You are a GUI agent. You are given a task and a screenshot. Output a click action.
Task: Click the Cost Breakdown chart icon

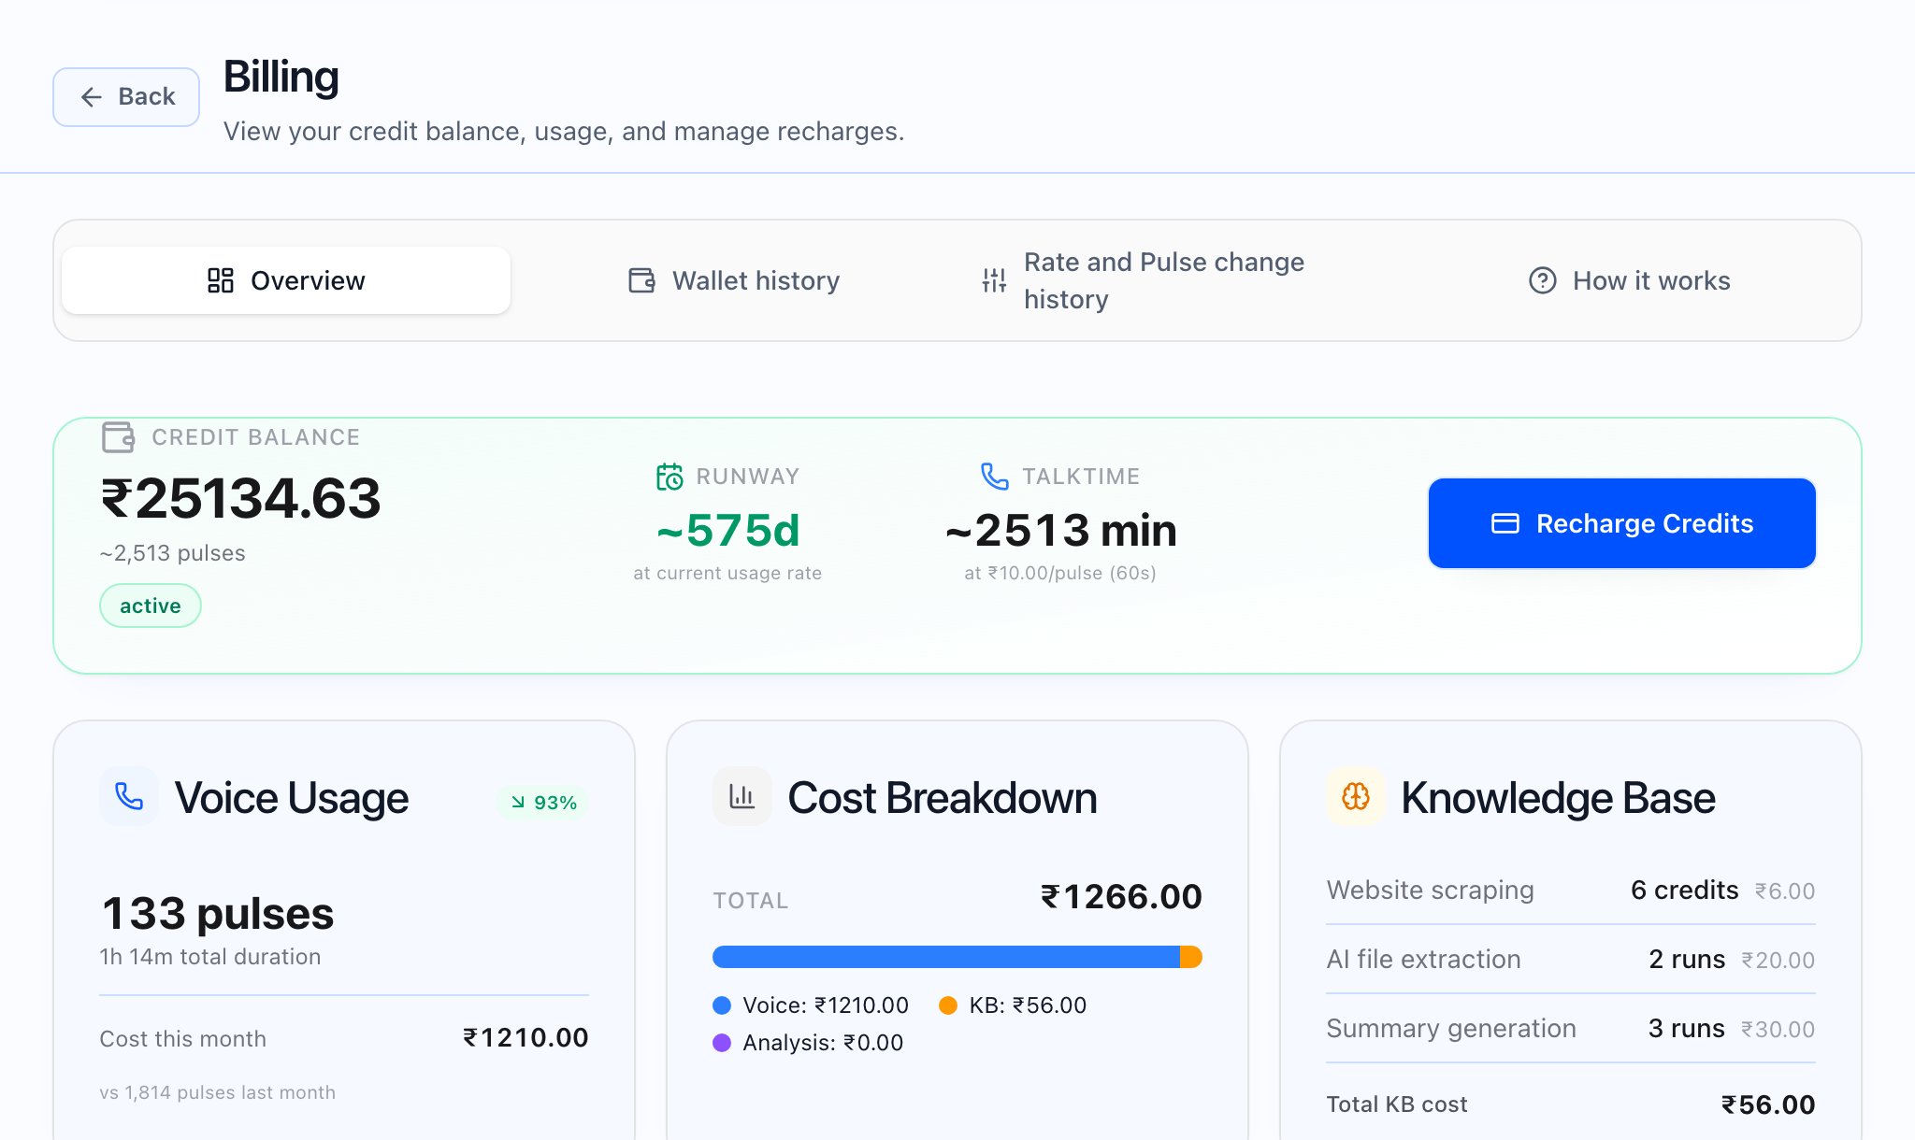[742, 796]
